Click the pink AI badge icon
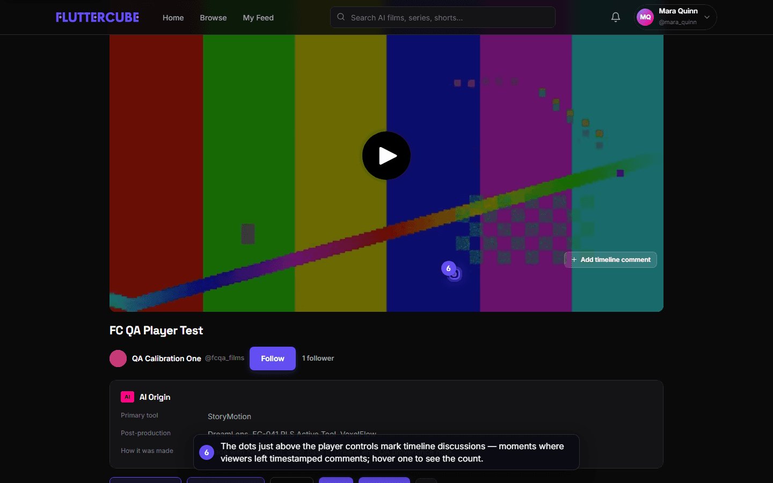Image resolution: width=773 pixels, height=483 pixels. (127, 397)
